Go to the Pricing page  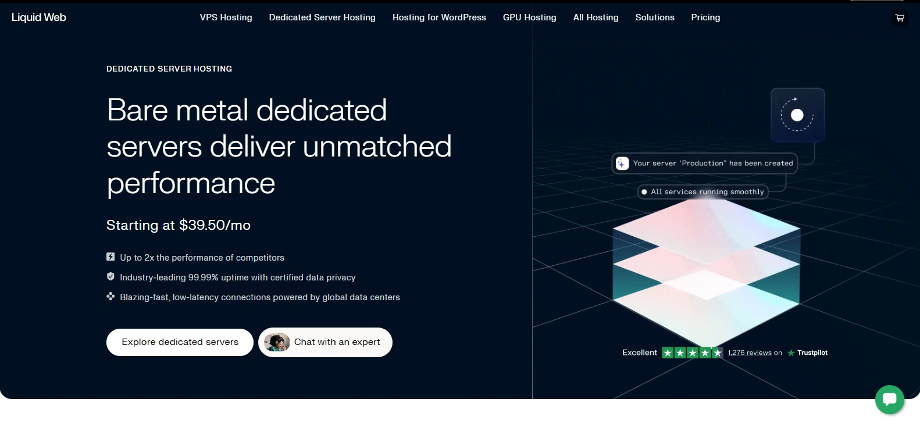click(x=705, y=17)
